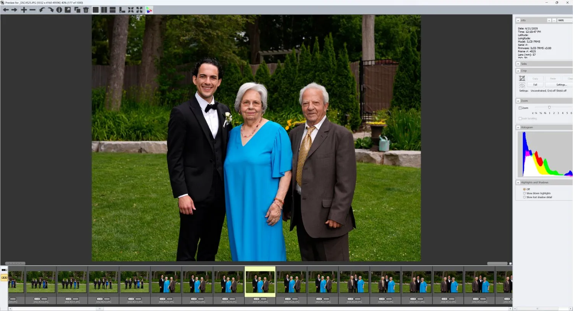Enable the Show blown highlights option
This screenshot has width=573, height=311.
[x=524, y=193]
